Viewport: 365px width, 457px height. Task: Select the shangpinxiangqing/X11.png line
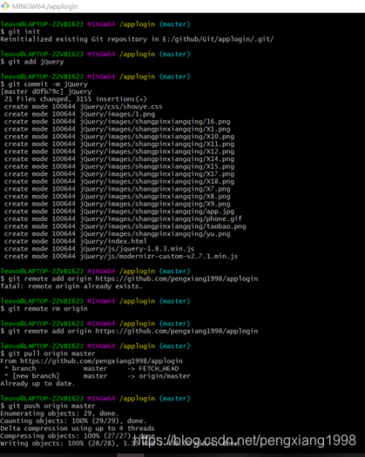click(x=119, y=144)
